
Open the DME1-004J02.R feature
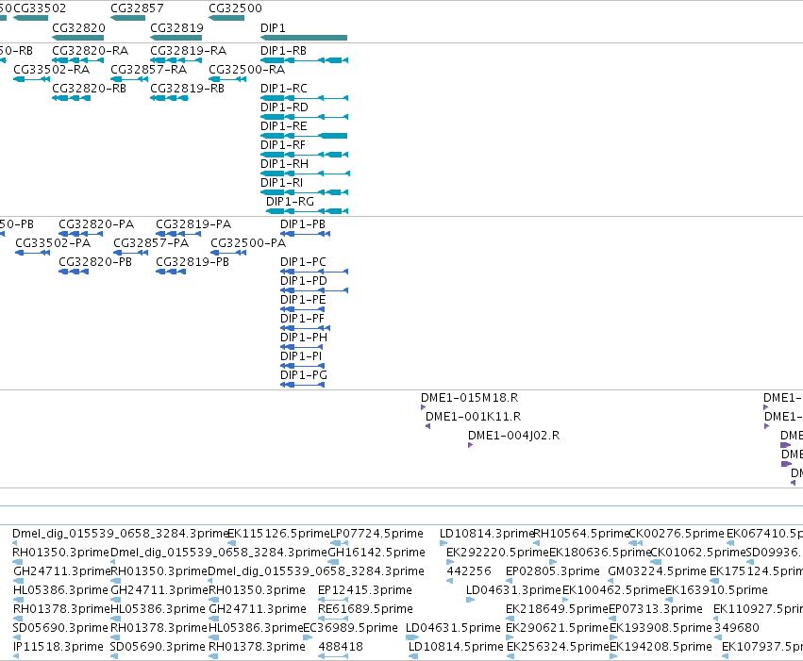tap(470, 445)
